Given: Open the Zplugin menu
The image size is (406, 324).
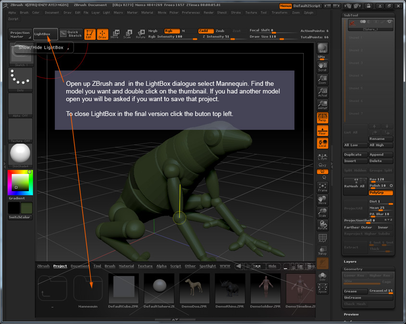Looking at the screenshot, I should [308, 12].
